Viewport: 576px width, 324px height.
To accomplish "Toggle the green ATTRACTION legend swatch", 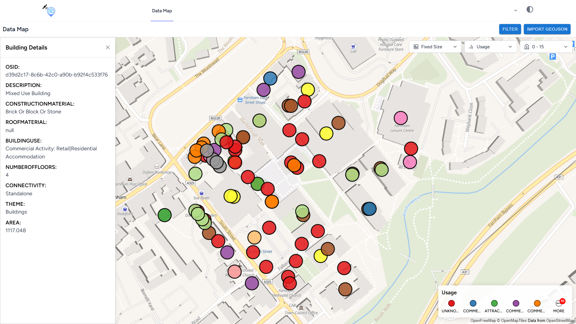I will click(494, 304).
